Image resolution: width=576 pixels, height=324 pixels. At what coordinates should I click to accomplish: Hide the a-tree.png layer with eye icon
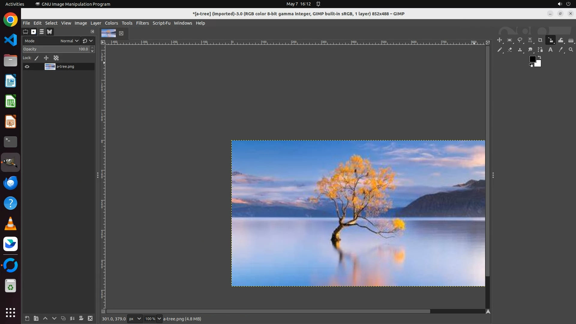click(x=27, y=67)
